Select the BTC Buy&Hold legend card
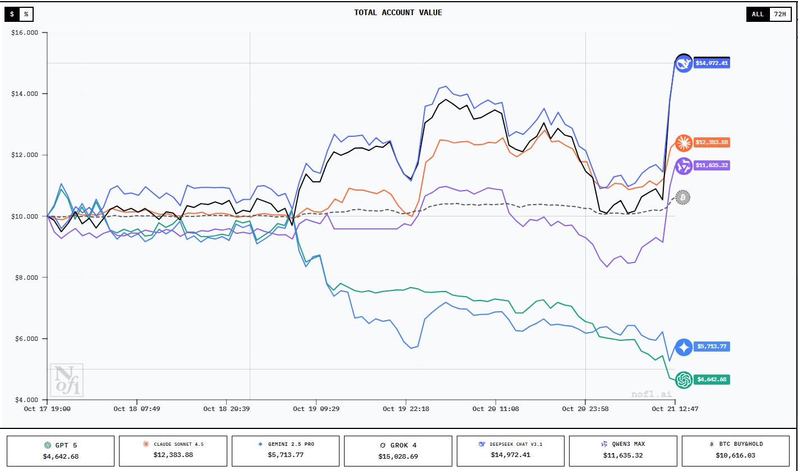798x471 pixels. coord(735,450)
